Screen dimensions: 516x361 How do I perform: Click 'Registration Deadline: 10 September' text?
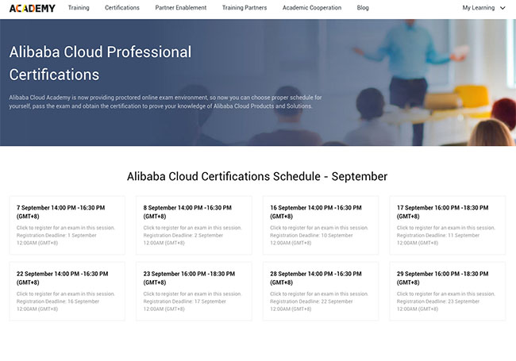(311, 236)
